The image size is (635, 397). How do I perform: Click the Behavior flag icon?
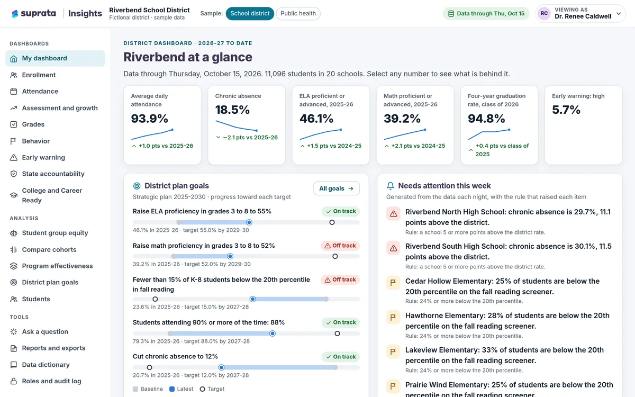[14, 141]
